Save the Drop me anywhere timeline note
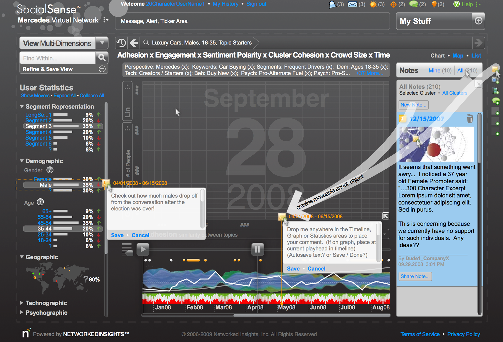Image resolution: width=503 pixels, height=342 pixels. [x=293, y=268]
